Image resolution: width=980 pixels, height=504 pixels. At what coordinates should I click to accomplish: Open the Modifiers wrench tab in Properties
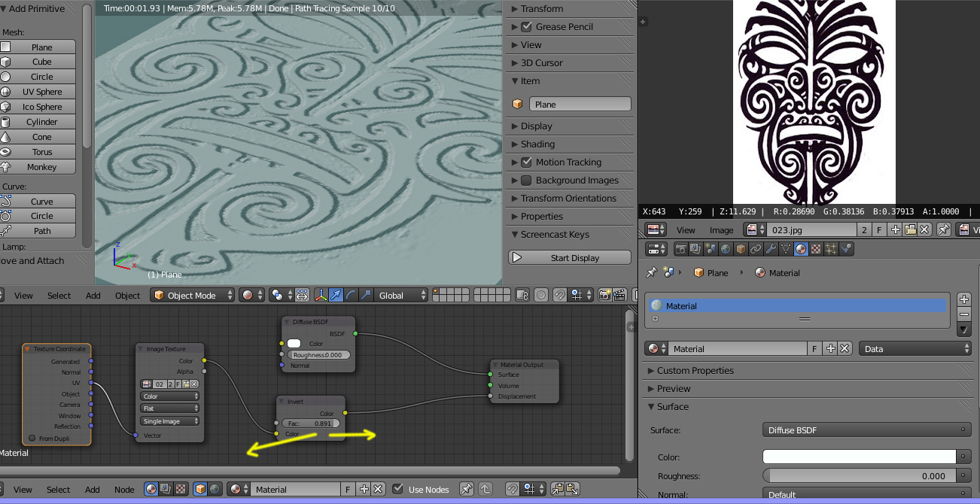click(772, 249)
